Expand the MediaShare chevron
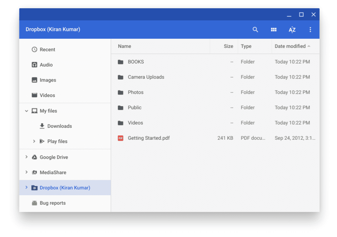The image size is (337, 237). (26, 172)
